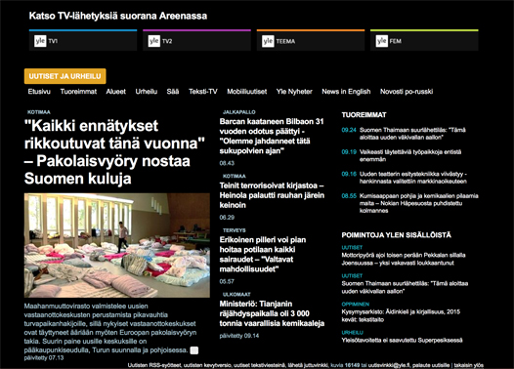514x369 pixels.
Task: Open the headline about Pakolaisvyöry nostaa Suomen kuluja
Action: point(114,152)
